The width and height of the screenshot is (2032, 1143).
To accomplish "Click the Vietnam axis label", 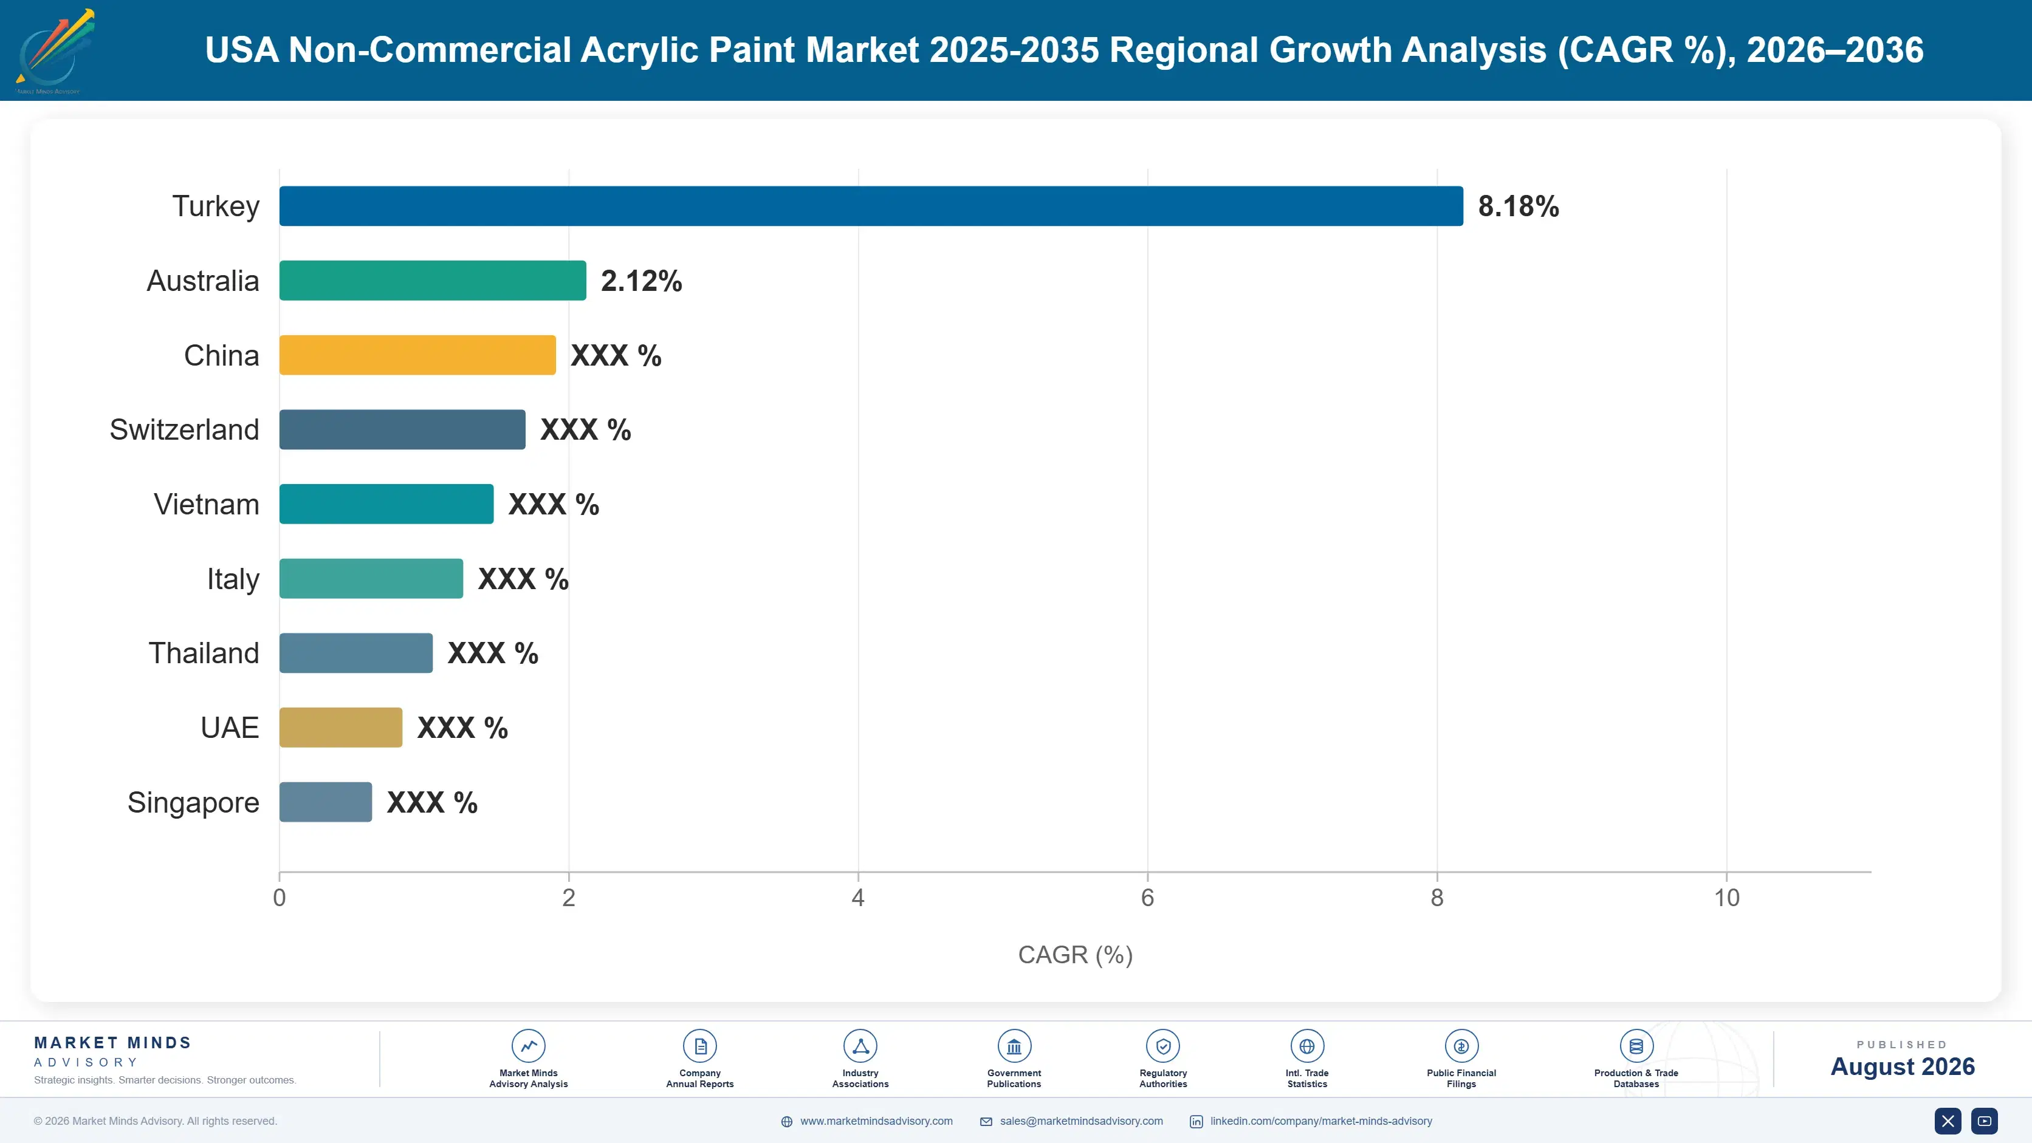I will tap(207, 505).
